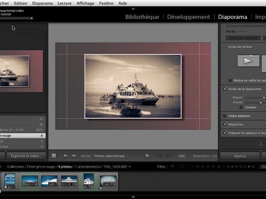Switch to Bibliothèque module
The image size is (266, 199).
coord(142,17)
